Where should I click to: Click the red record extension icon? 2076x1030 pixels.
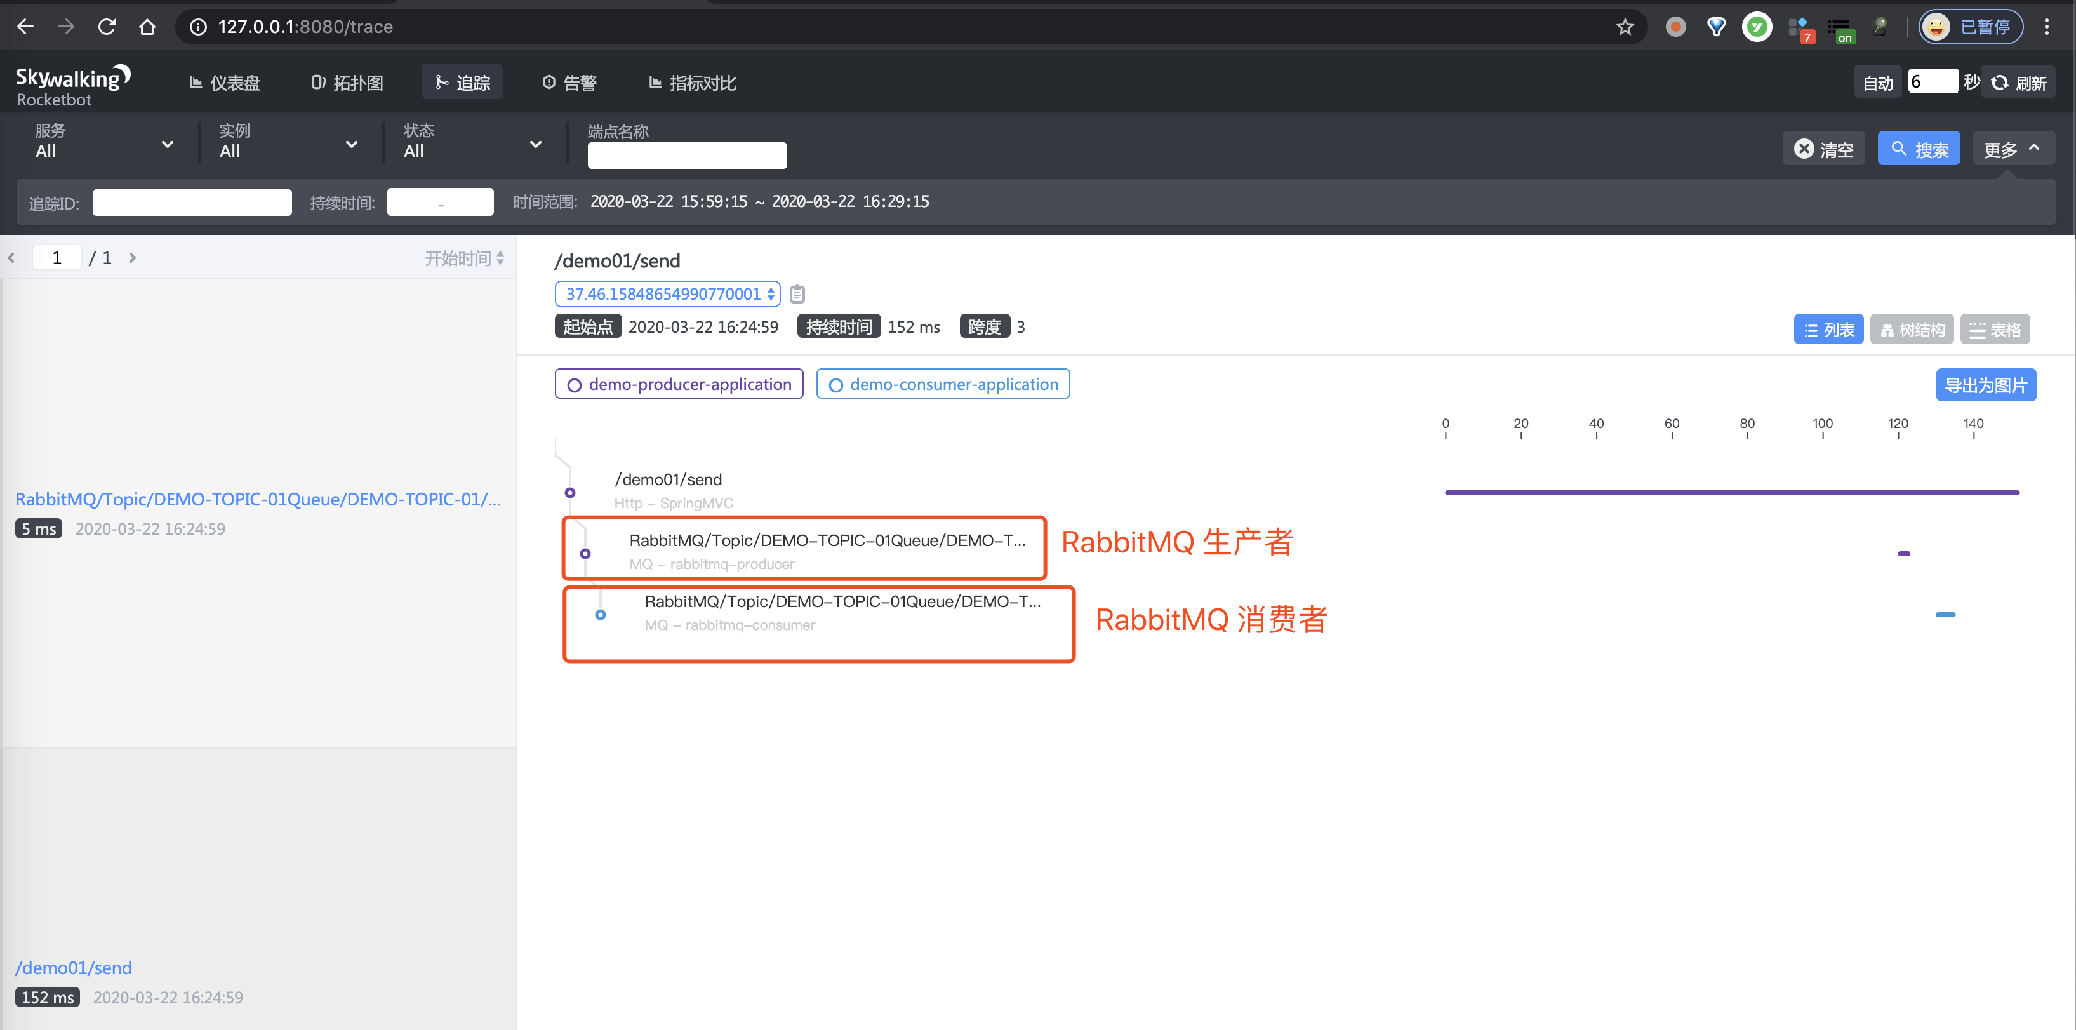pos(1675,27)
